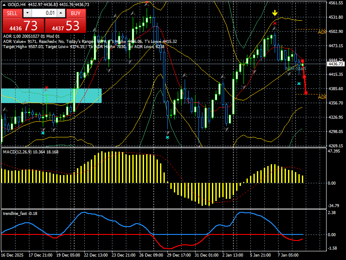Click the 4385.60 price scale label

click(x=336, y=89)
